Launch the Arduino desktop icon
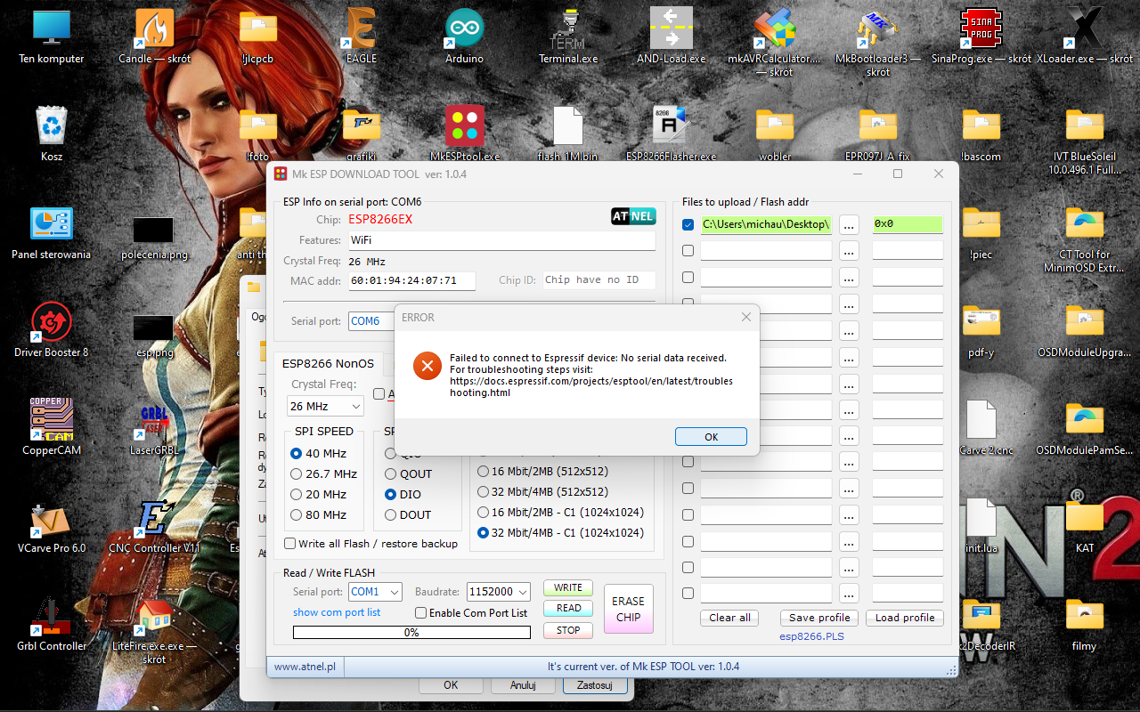1140x712 pixels. tap(464, 29)
